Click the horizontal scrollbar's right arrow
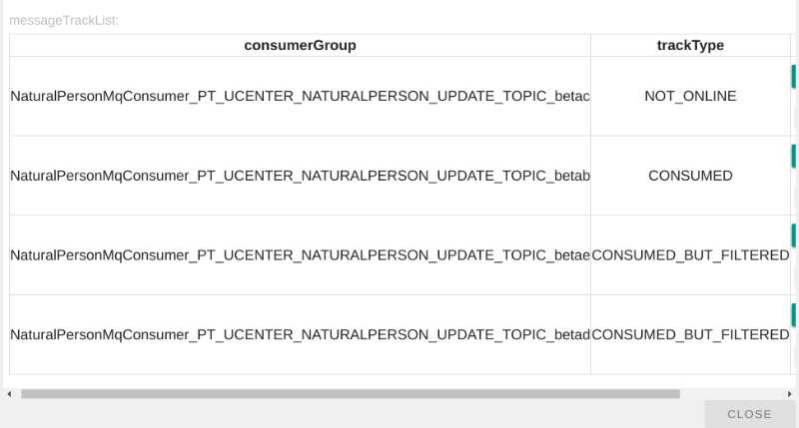This screenshot has width=799, height=428. tap(789, 394)
